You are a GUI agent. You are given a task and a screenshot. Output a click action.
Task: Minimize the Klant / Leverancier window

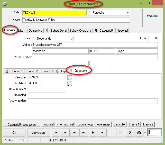[141, 3]
